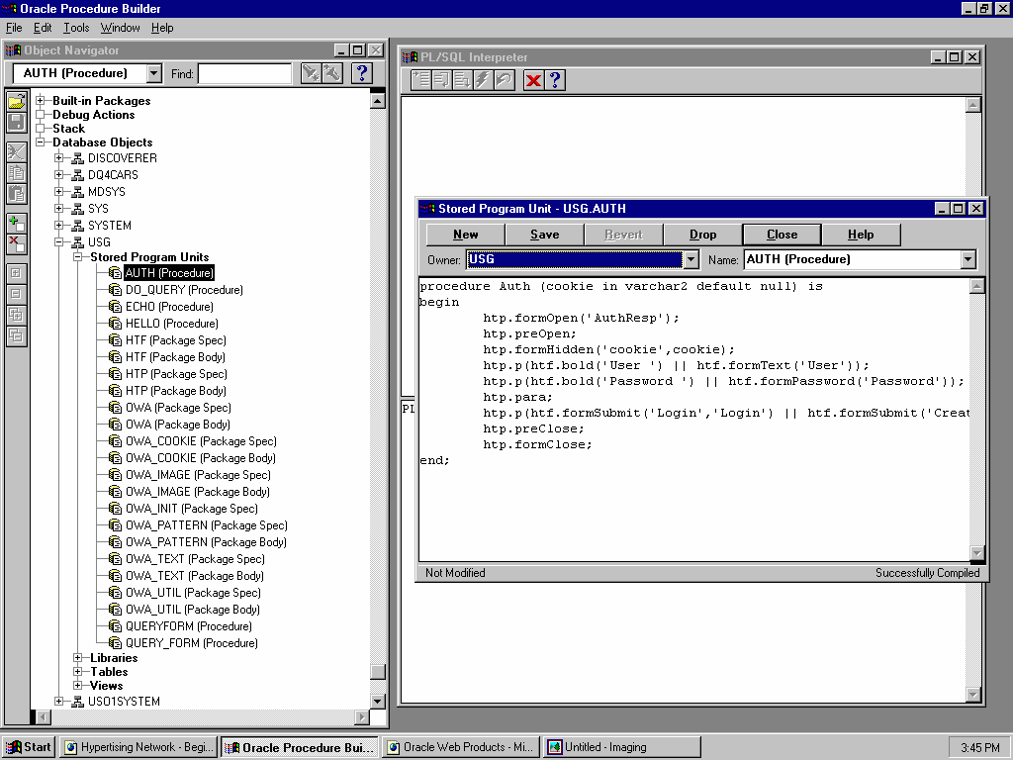The width and height of the screenshot is (1013, 760).
Task: Expand the Built-in Packages node
Action: (40, 100)
